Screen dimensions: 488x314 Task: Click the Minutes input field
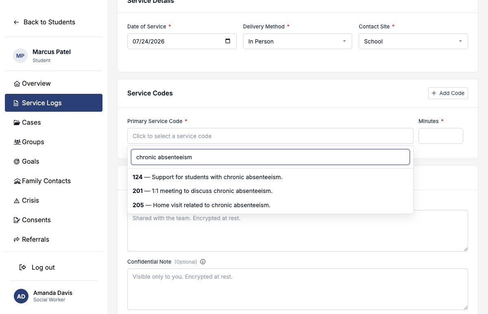click(x=441, y=136)
